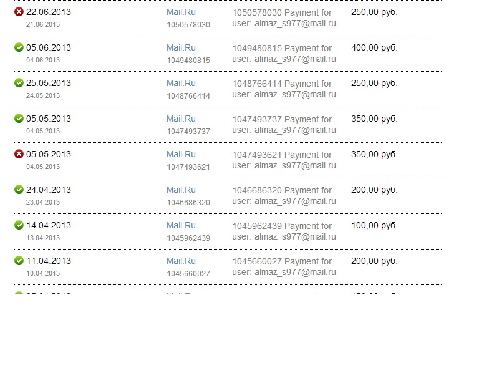This screenshot has width=479, height=383.
Task: Open Mail.Ru link for transaction 1045962439
Action: coord(181,225)
